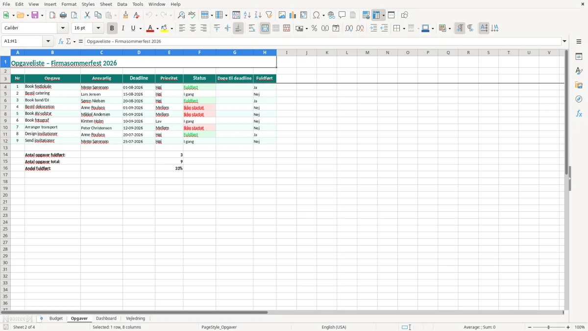588x331 pixels.
Task: Click the Copy icon
Action: pos(98,15)
